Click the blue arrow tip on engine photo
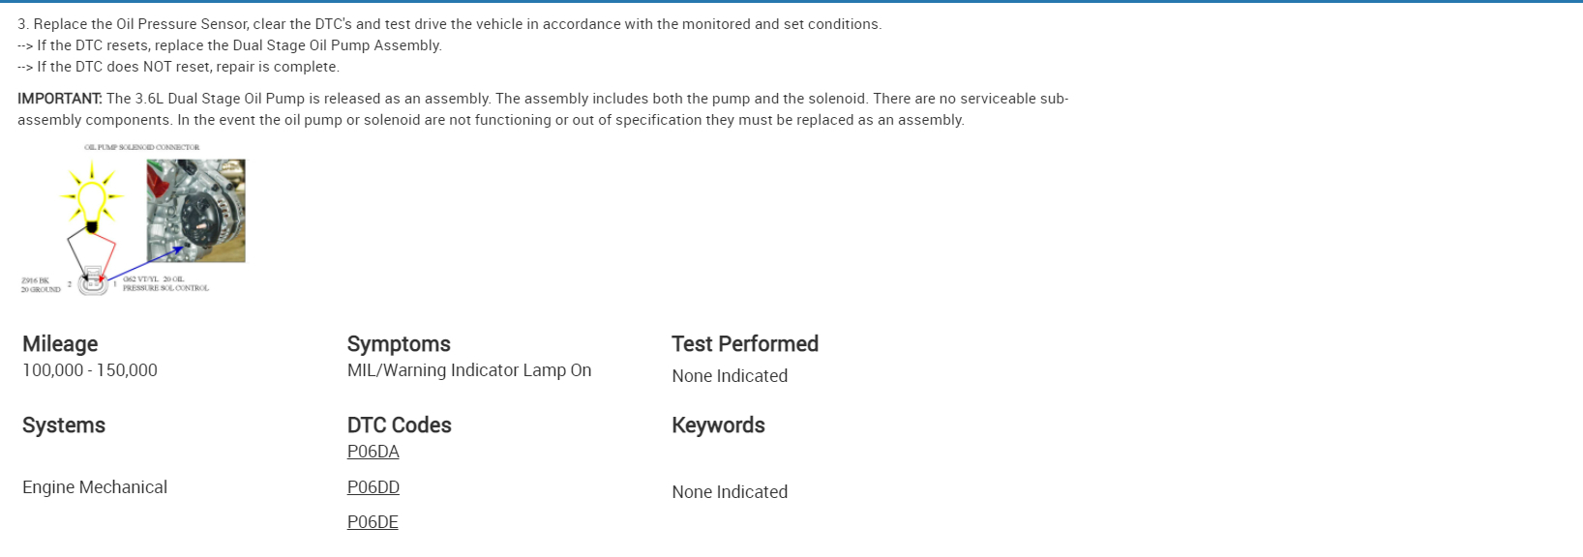Viewport: 1583px width, 557px height. (180, 249)
